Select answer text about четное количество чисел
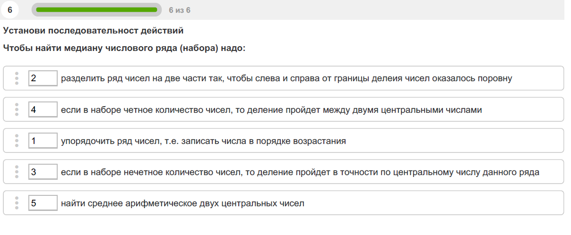The width and height of the screenshot is (571, 235). coord(271,109)
